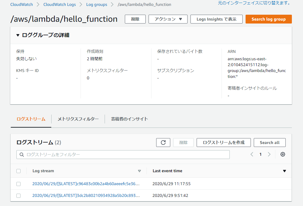Switch to the 寄稿者のインサイト tab

[x=130, y=119]
